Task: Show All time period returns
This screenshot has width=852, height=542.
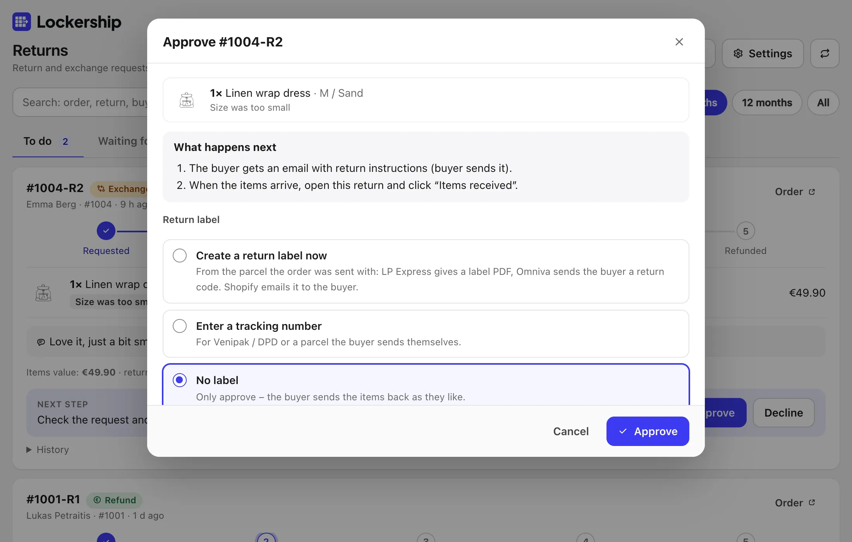Action: pyautogui.click(x=823, y=103)
